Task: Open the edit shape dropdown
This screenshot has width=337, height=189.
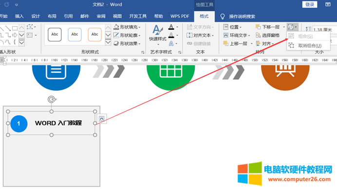Action: 31,27
